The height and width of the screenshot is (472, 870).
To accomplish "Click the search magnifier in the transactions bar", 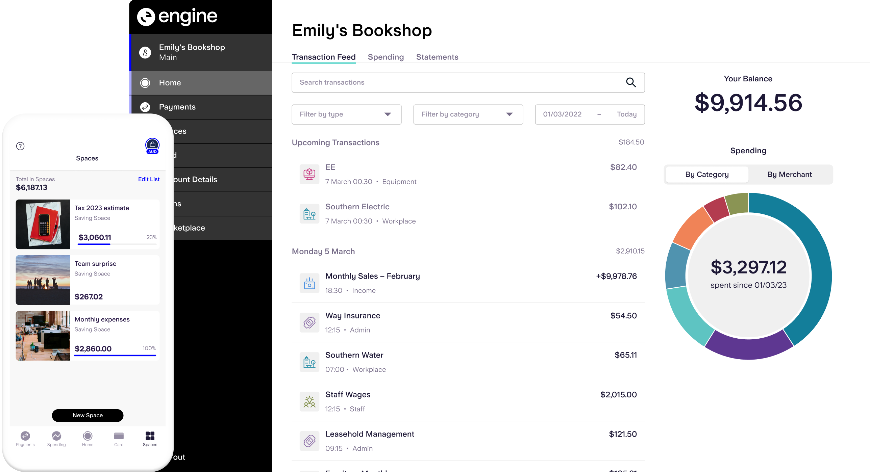I will [x=630, y=82].
